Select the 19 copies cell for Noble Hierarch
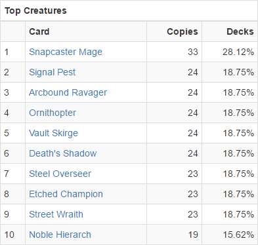The height and width of the screenshot is (245, 258). [193, 235]
